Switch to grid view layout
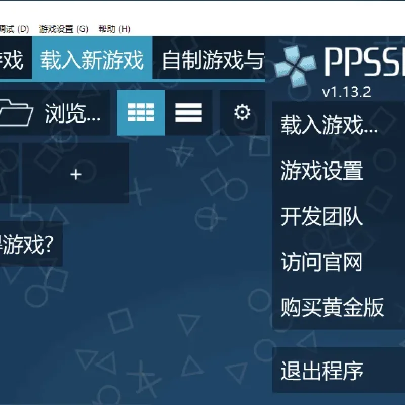The width and height of the screenshot is (405, 405). click(x=141, y=112)
